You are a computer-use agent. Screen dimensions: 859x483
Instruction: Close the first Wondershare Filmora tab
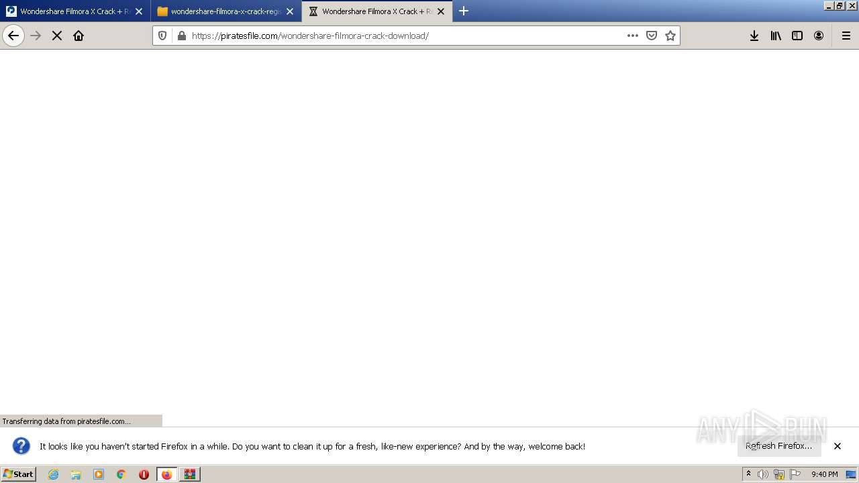click(139, 11)
